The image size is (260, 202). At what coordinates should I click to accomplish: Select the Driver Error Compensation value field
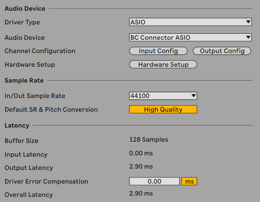pyautogui.click(x=154, y=181)
